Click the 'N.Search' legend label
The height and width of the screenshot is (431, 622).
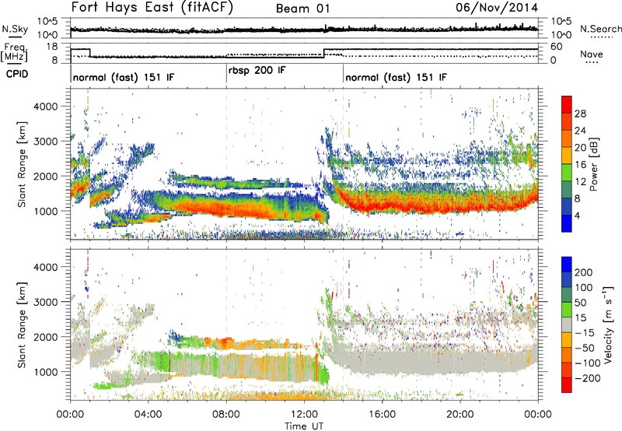pyautogui.click(x=600, y=29)
